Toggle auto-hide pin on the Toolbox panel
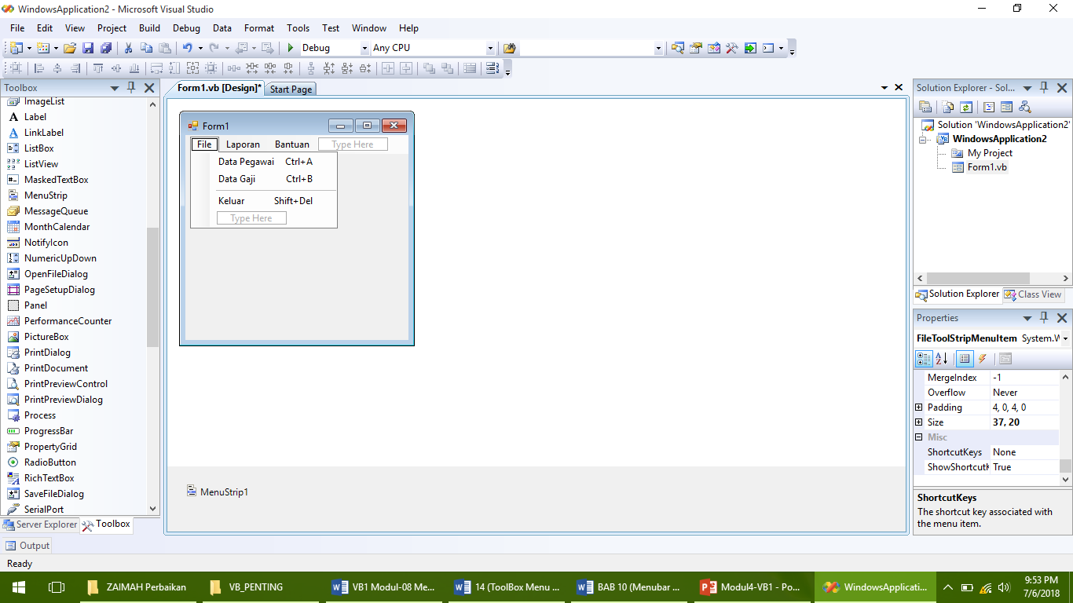The height and width of the screenshot is (603, 1073). [132, 88]
